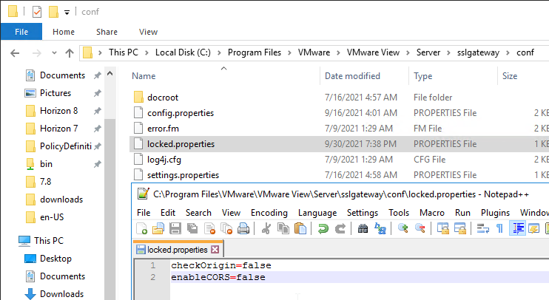The image size is (549, 300).
Task: Toggle the Word Wrap toolbar button
Action: coord(483,228)
